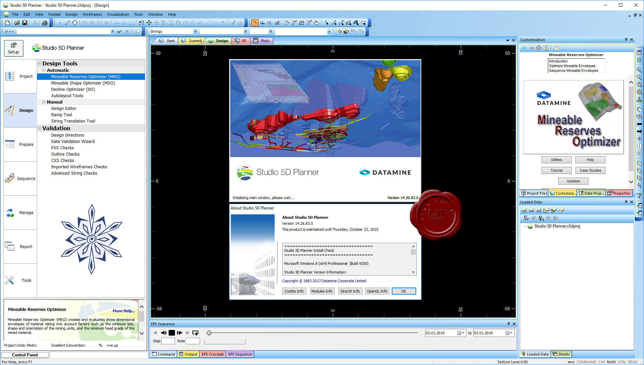644x365 pixels.
Task: Open the Report section in sidebar
Action: [x=20, y=247]
